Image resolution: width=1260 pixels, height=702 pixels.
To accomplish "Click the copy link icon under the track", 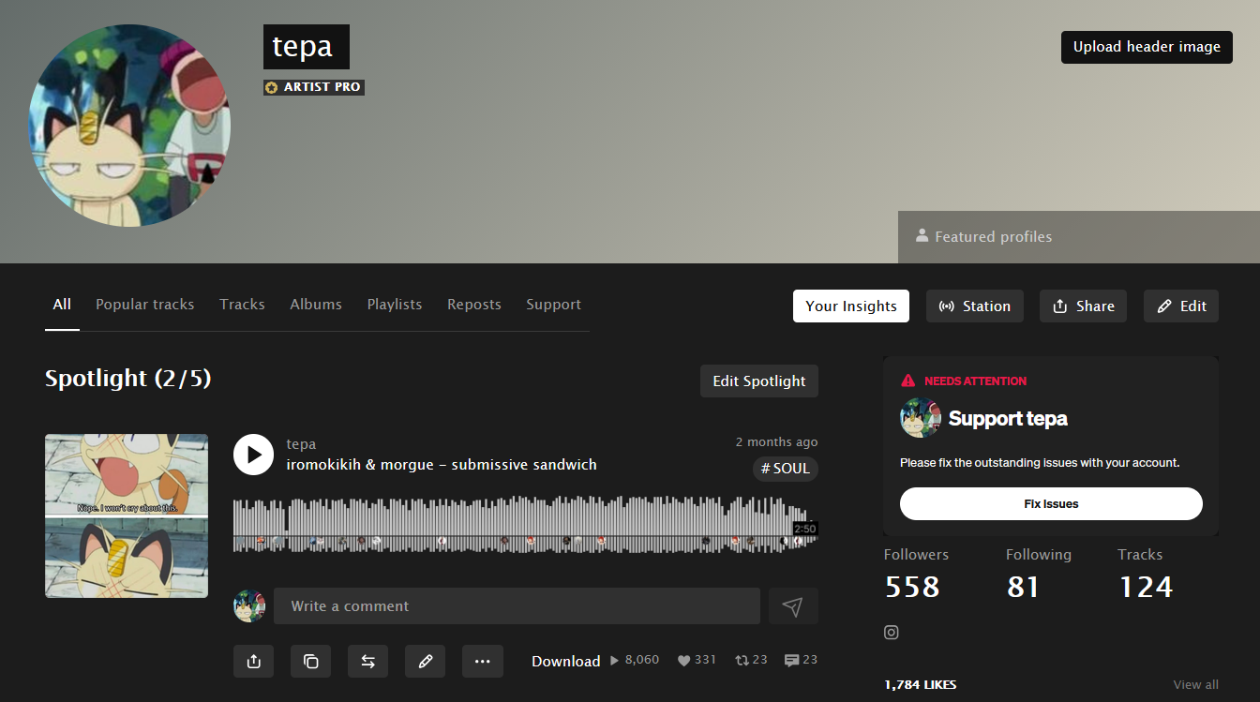I will coord(310,661).
